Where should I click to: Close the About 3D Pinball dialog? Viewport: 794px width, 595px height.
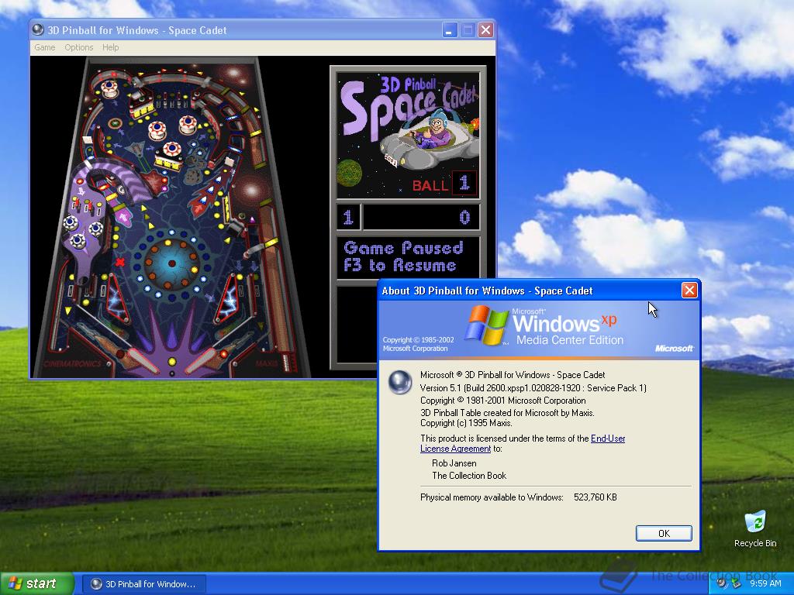(689, 291)
